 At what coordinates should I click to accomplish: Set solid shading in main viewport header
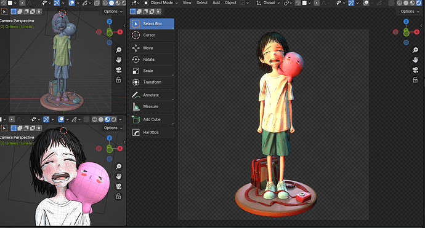(406, 3)
